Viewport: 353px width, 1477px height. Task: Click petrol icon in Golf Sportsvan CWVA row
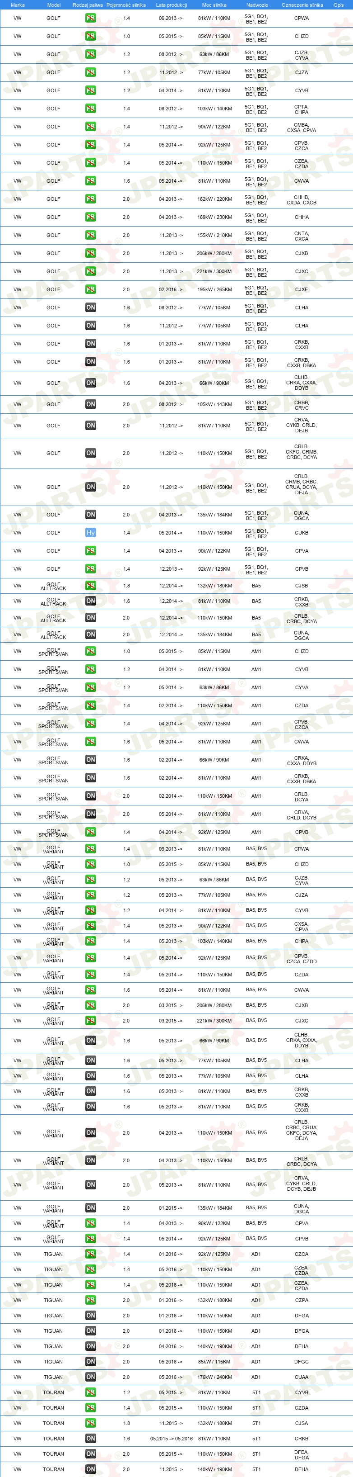pos(90,742)
